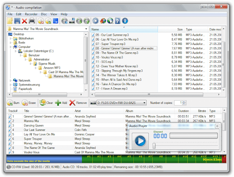
Task: Click the Add button
Action: point(61,103)
